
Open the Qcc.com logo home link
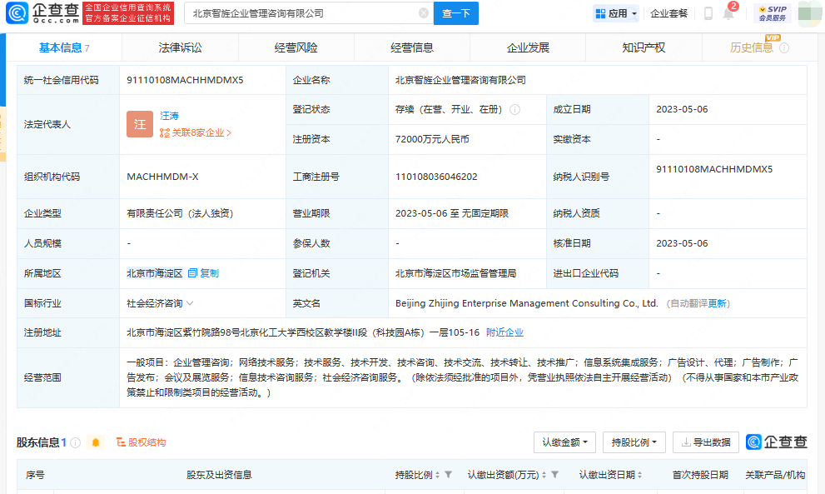pos(43,13)
